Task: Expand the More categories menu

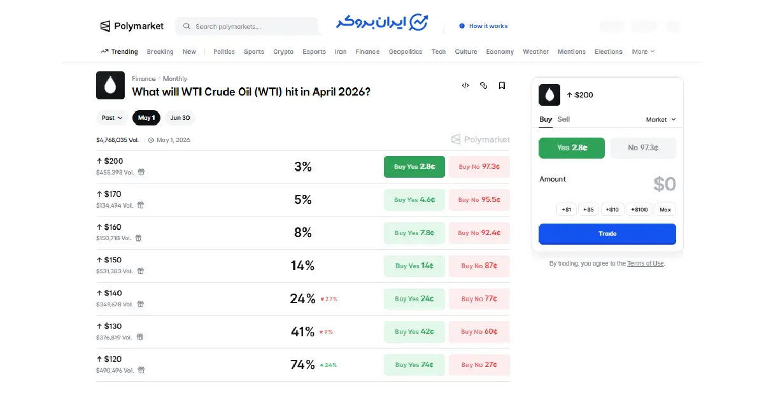Action: pos(643,52)
